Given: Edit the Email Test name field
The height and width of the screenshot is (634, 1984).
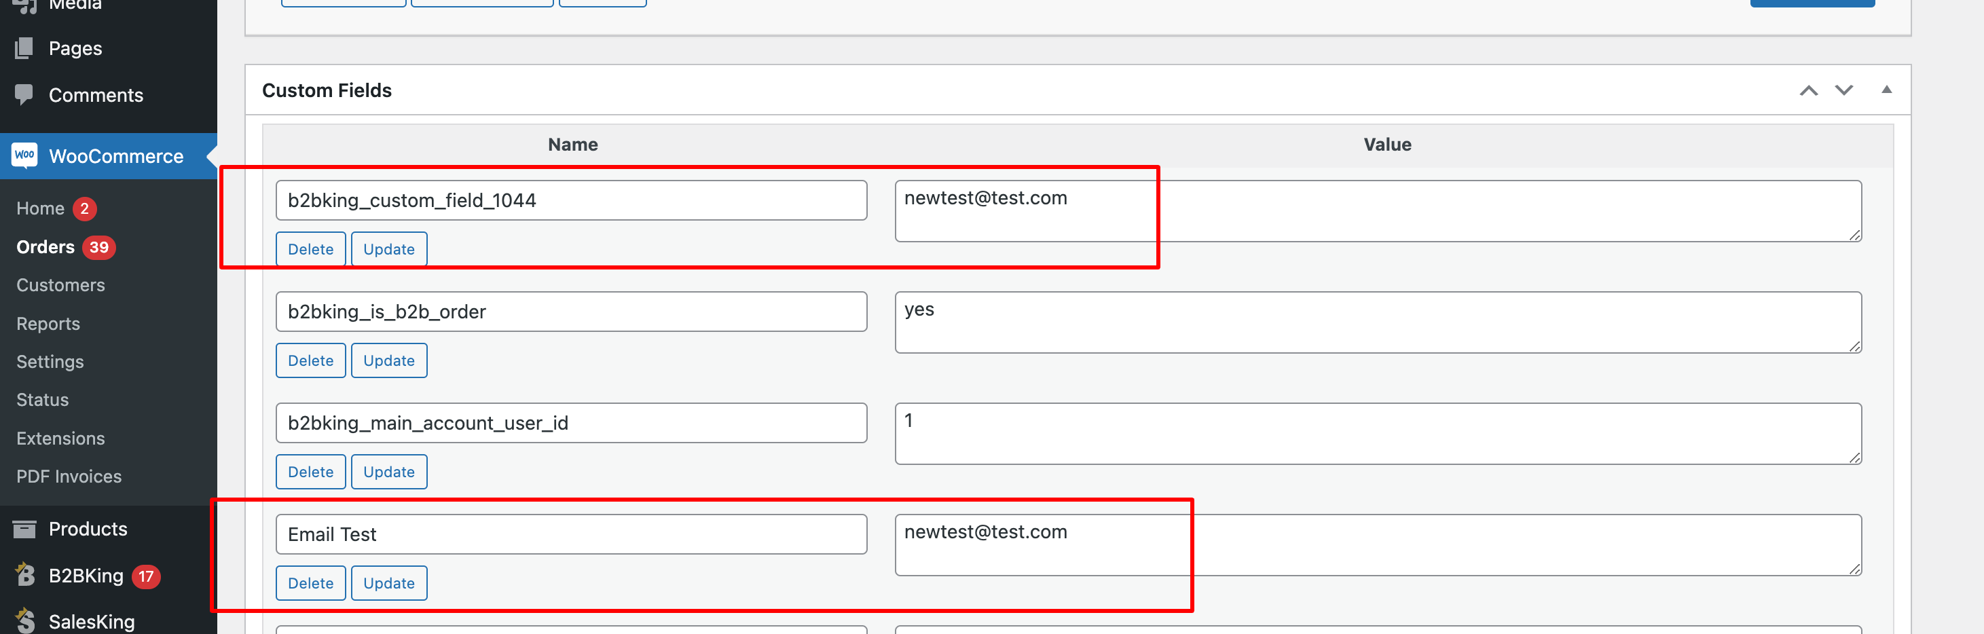Looking at the screenshot, I should (x=572, y=534).
